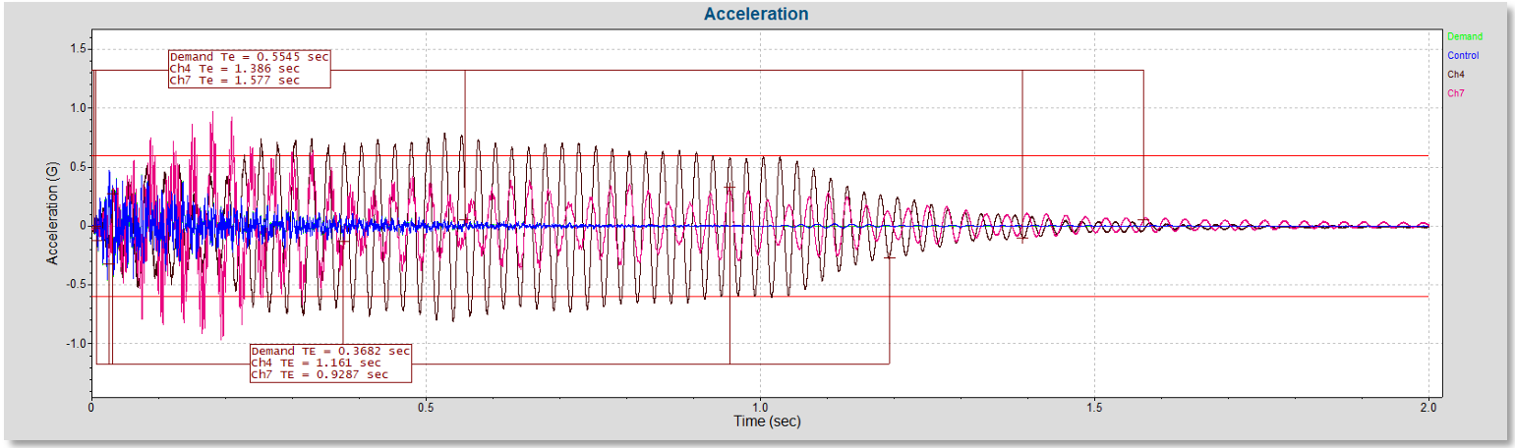1515x448 pixels.
Task: Click the Acceleration graph title
Action: point(756,14)
